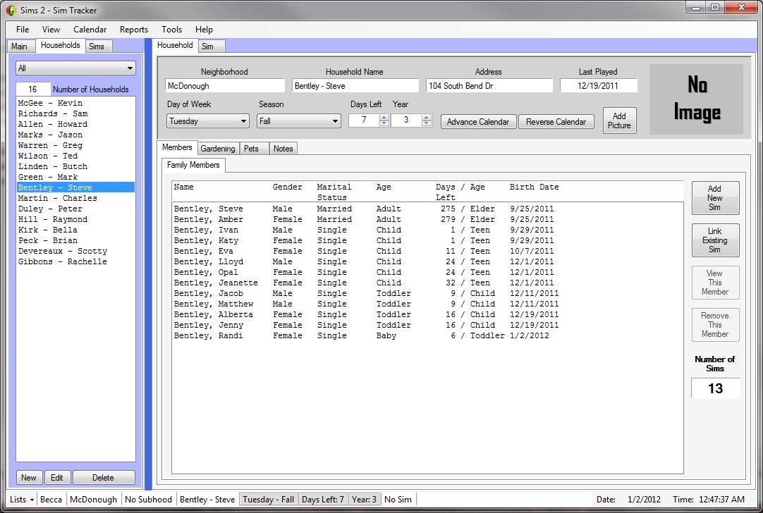
Task: Select Warren - Greg household
Action: pyautogui.click(x=75, y=145)
